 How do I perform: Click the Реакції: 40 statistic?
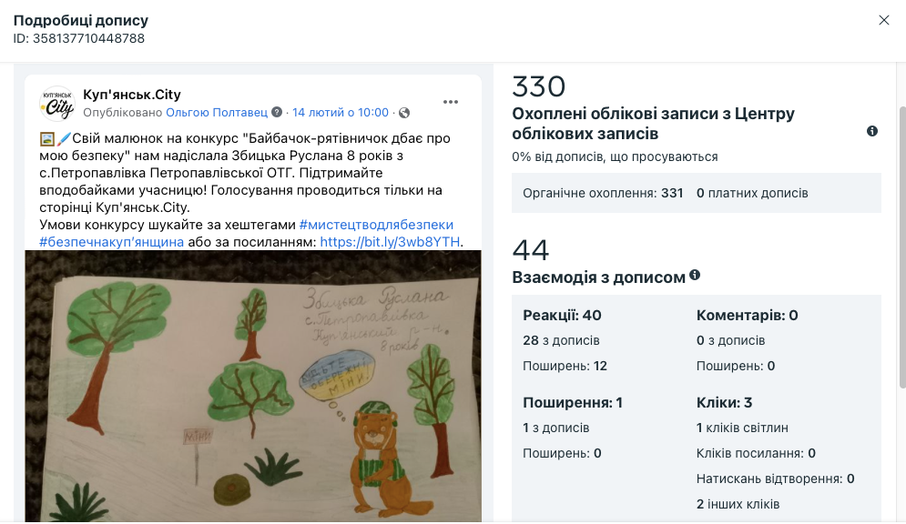point(562,315)
